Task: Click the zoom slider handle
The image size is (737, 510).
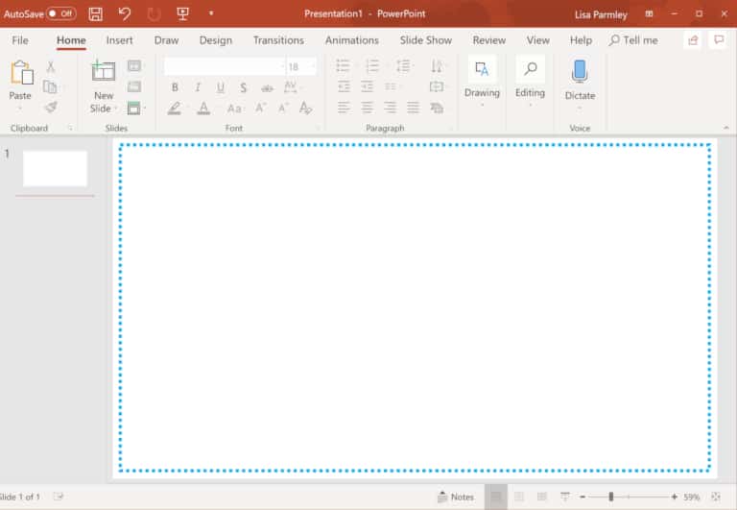Action: (610, 497)
